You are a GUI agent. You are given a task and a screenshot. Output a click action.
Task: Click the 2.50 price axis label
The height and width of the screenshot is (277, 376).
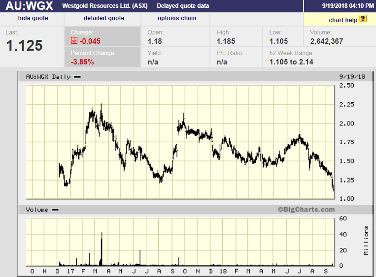pos(346,86)
